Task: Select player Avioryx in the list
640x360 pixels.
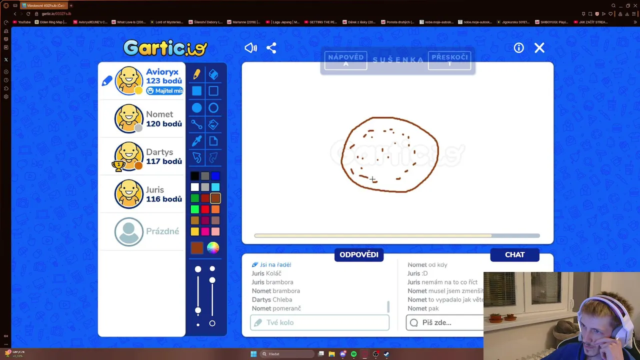Action: 142,80
